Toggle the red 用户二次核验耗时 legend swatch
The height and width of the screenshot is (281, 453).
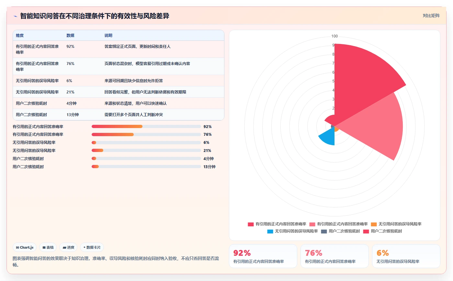pos(366,231)
